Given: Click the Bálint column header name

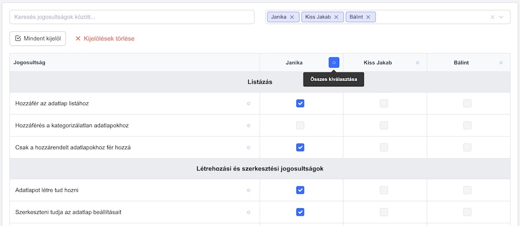Looking at the screenshot, I should (461, 62).
